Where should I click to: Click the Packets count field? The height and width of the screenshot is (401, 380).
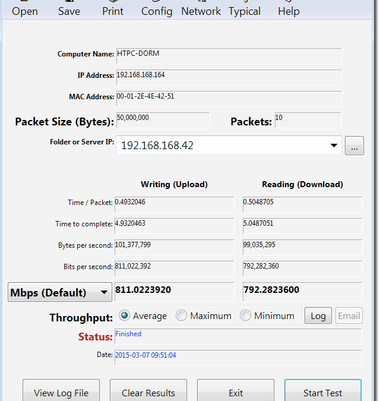click(x=308, y=120)
